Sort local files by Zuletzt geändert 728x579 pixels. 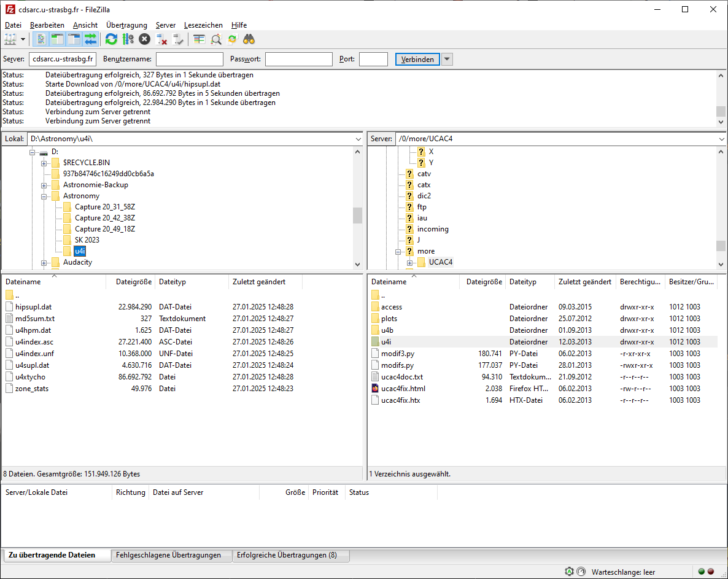point(265,282)
